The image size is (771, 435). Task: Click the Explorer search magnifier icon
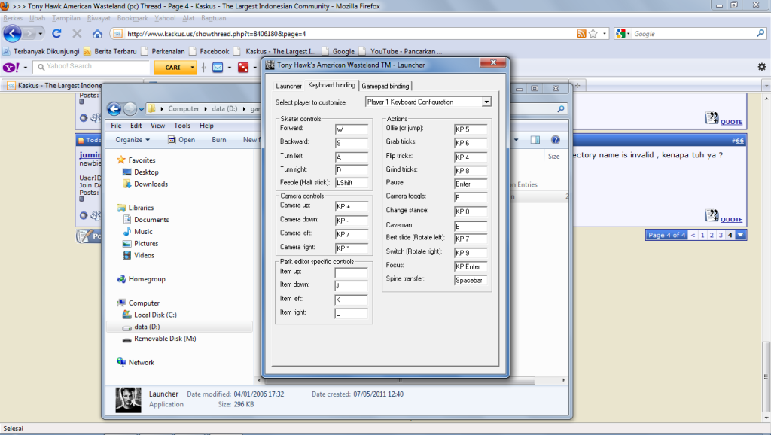tap(560, 108)
